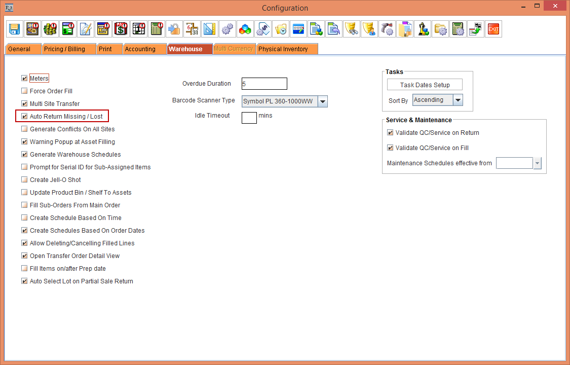Uncheck Auto Return Missing / Lost

click(24, 117)
